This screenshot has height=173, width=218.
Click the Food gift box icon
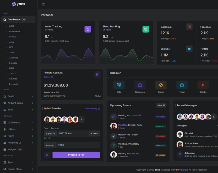pyautogui.click(x=182, y=85)
